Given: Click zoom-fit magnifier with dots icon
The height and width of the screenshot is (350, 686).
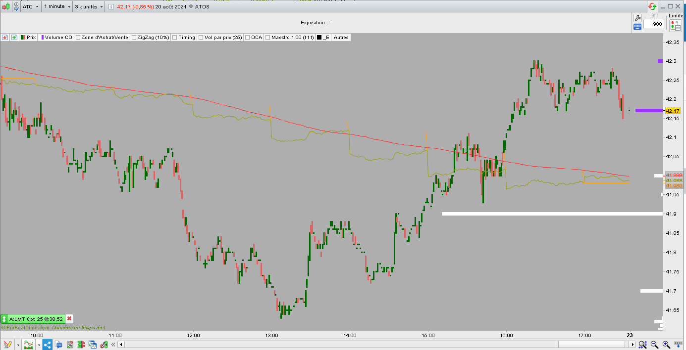Looking at the screenshot, I should click(642, 345).
